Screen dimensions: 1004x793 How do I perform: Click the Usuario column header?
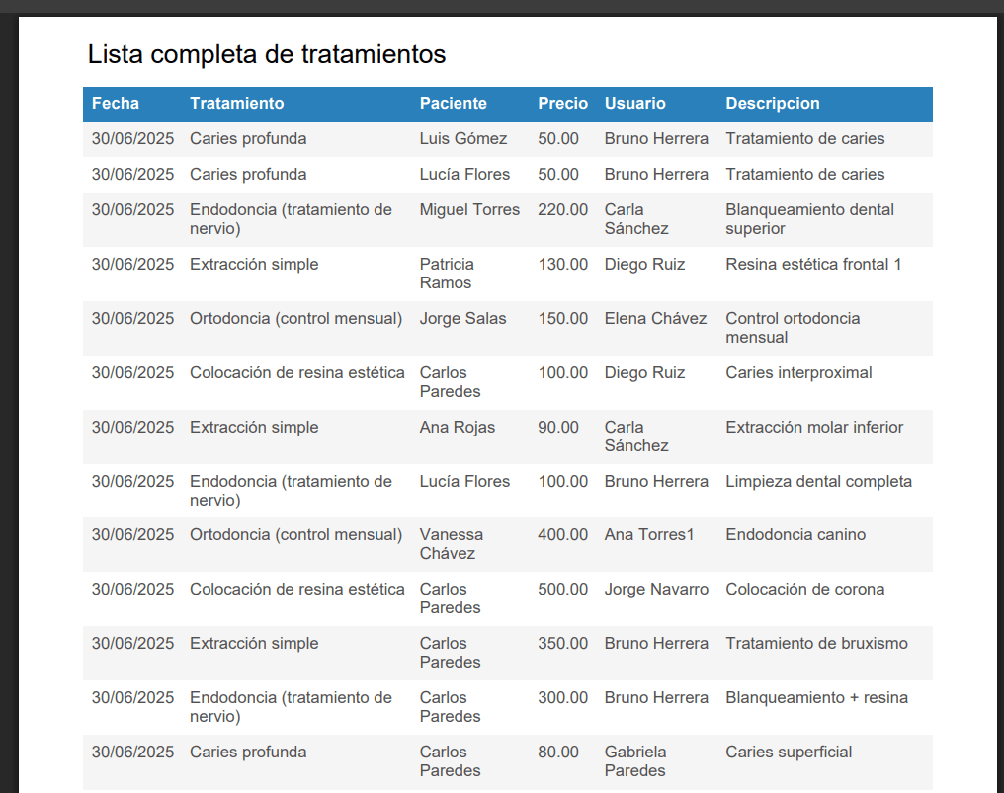coord(634,104)
